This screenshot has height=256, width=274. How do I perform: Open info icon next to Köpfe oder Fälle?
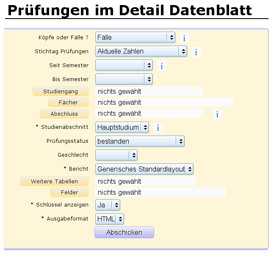184,38
